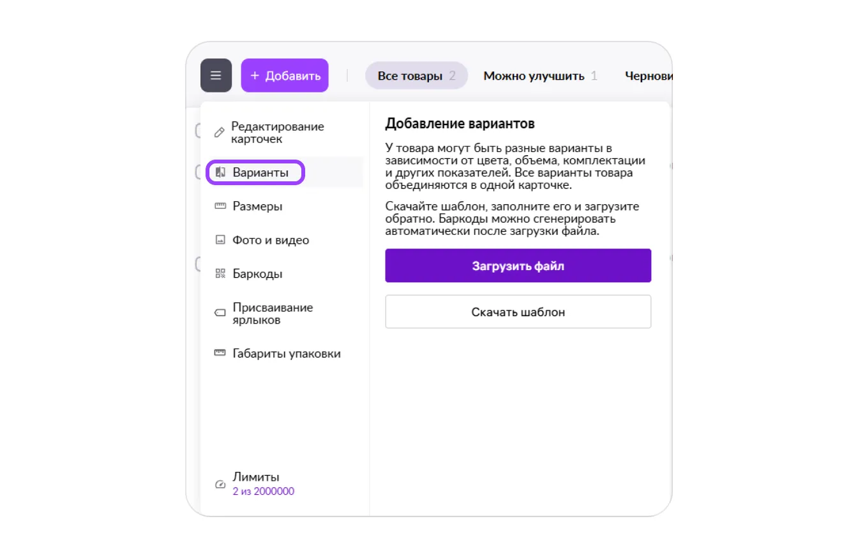Open the Фото и видео menu item label
This screenshot has width=858, height=558.
point(271,240)
